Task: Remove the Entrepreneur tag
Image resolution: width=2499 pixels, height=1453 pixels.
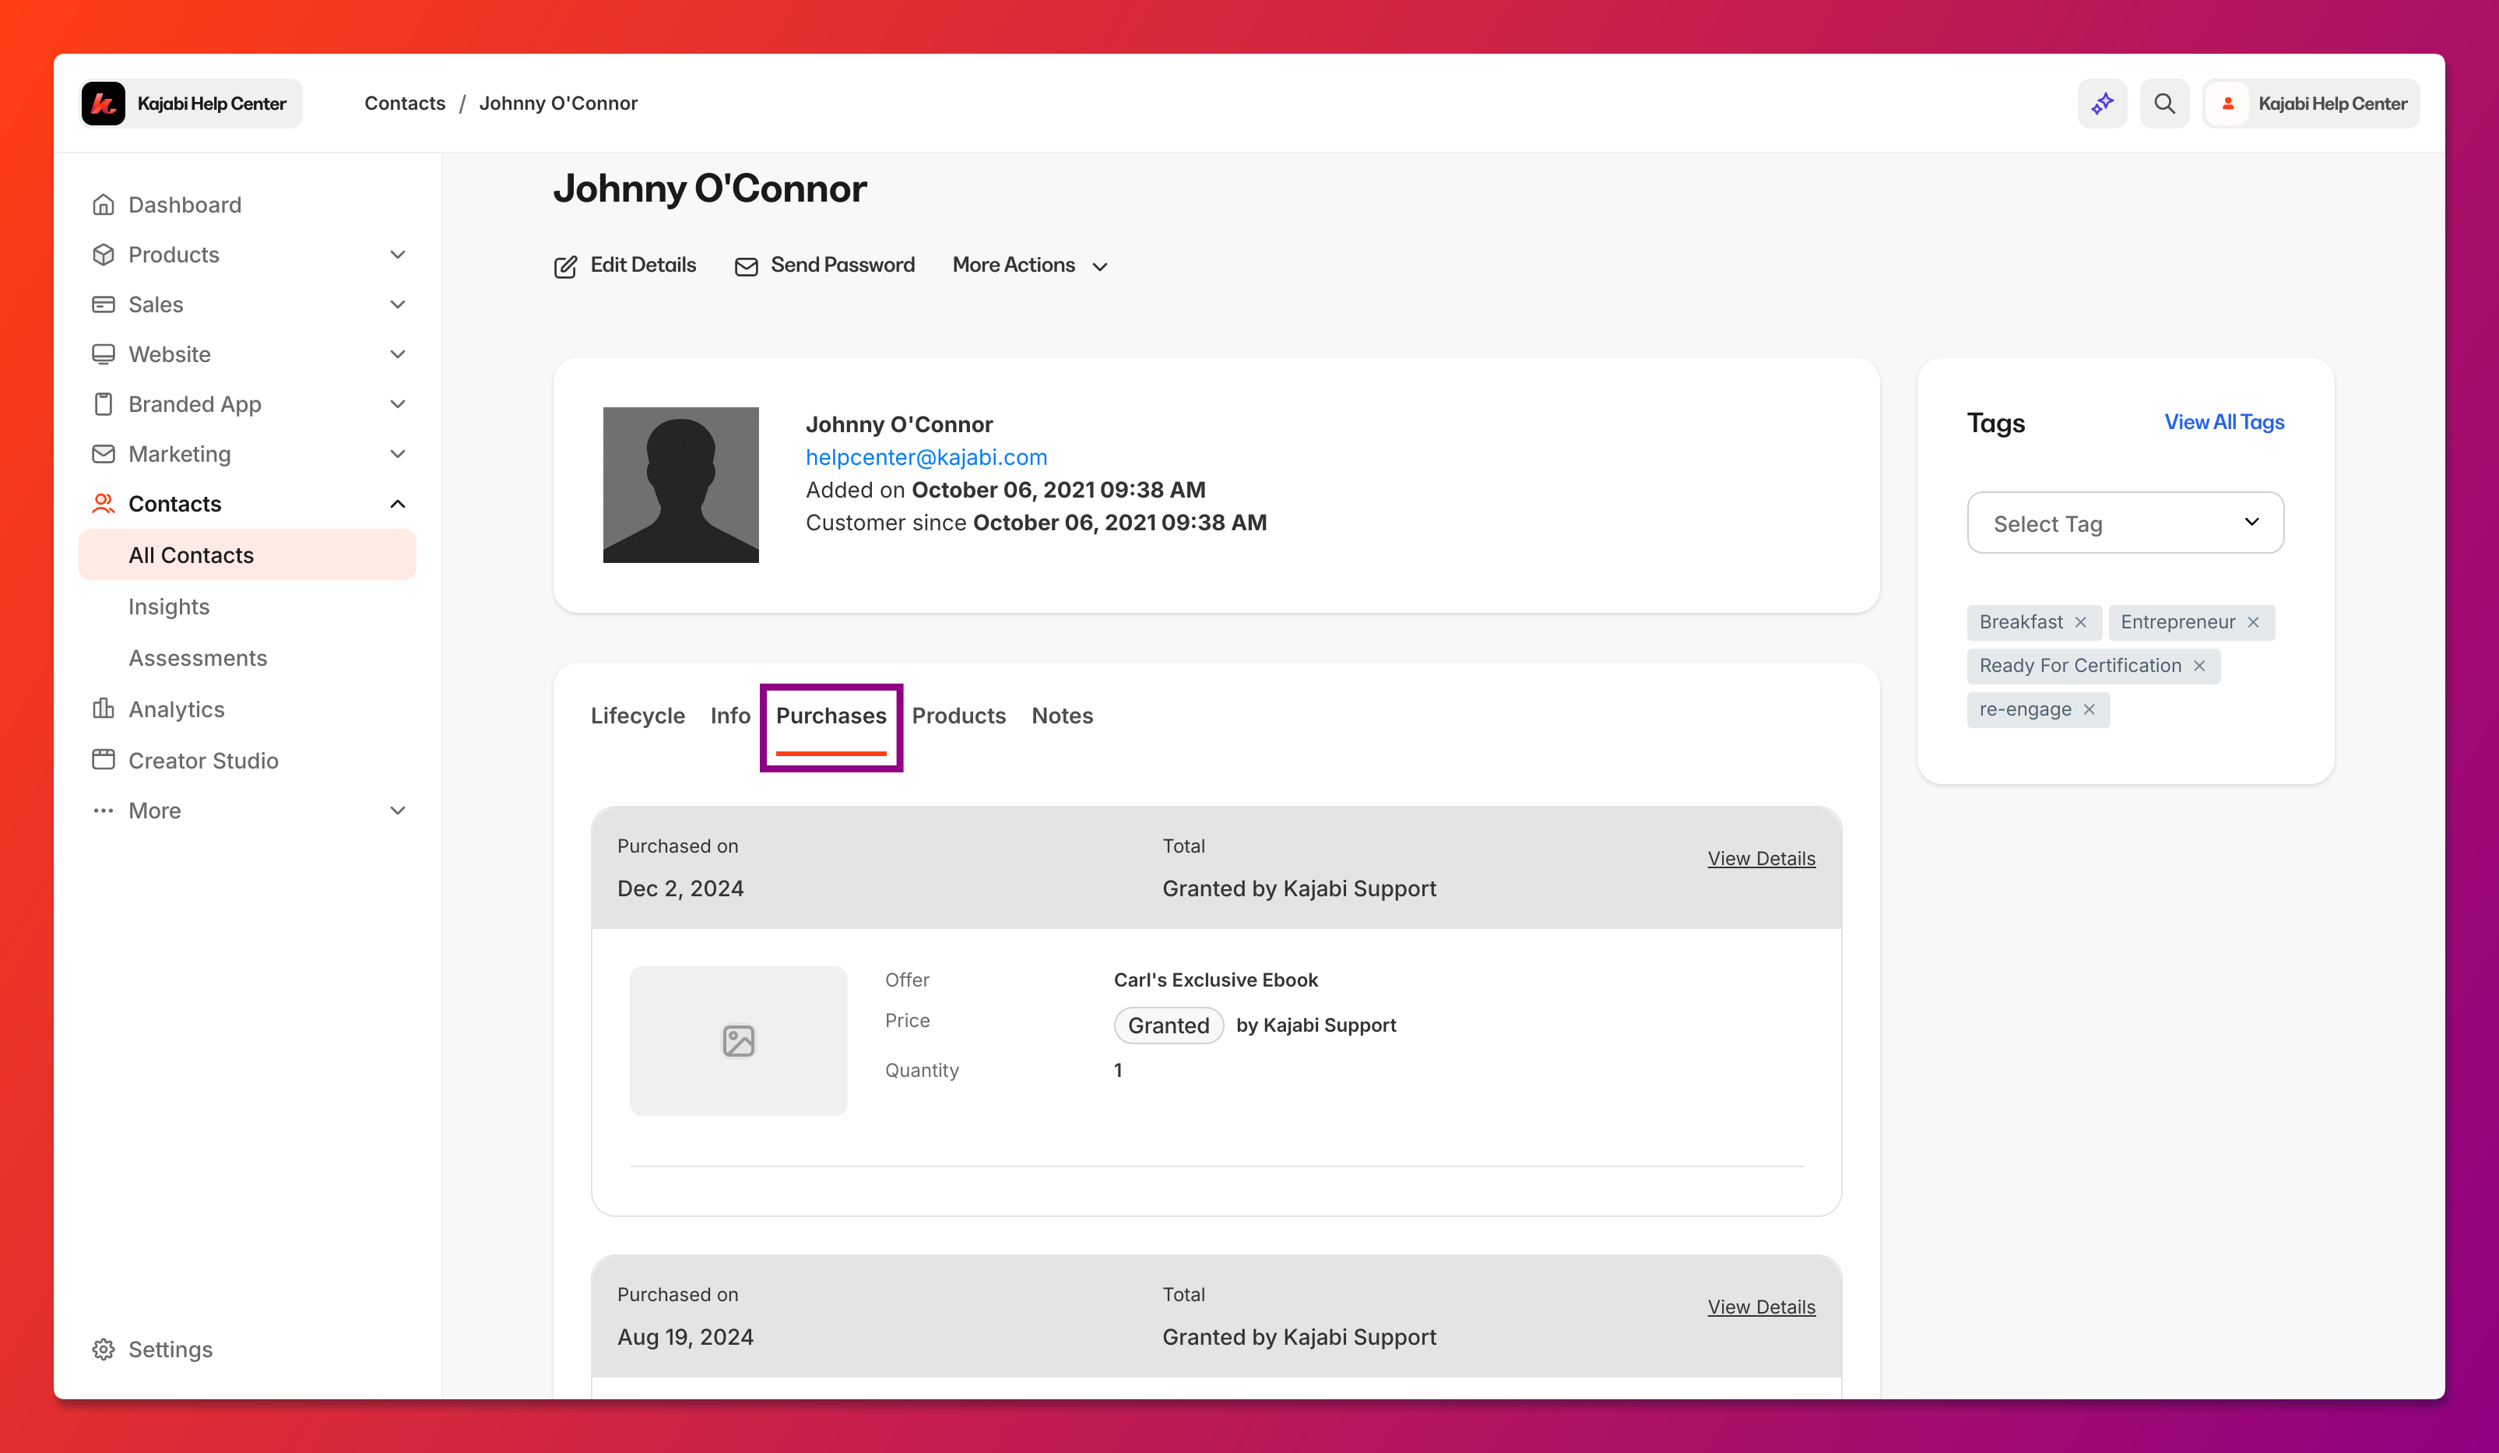Action: [2253, 622]
